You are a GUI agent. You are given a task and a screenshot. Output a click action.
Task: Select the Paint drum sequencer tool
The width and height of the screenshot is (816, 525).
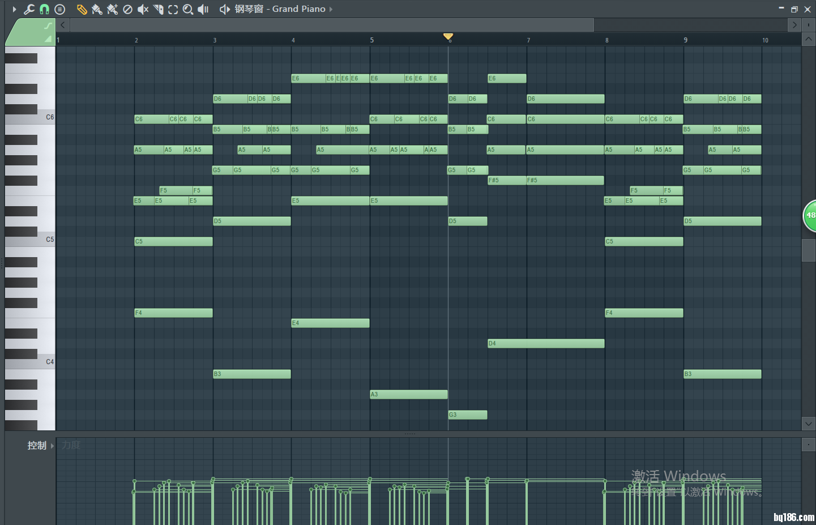click(112, 9)
